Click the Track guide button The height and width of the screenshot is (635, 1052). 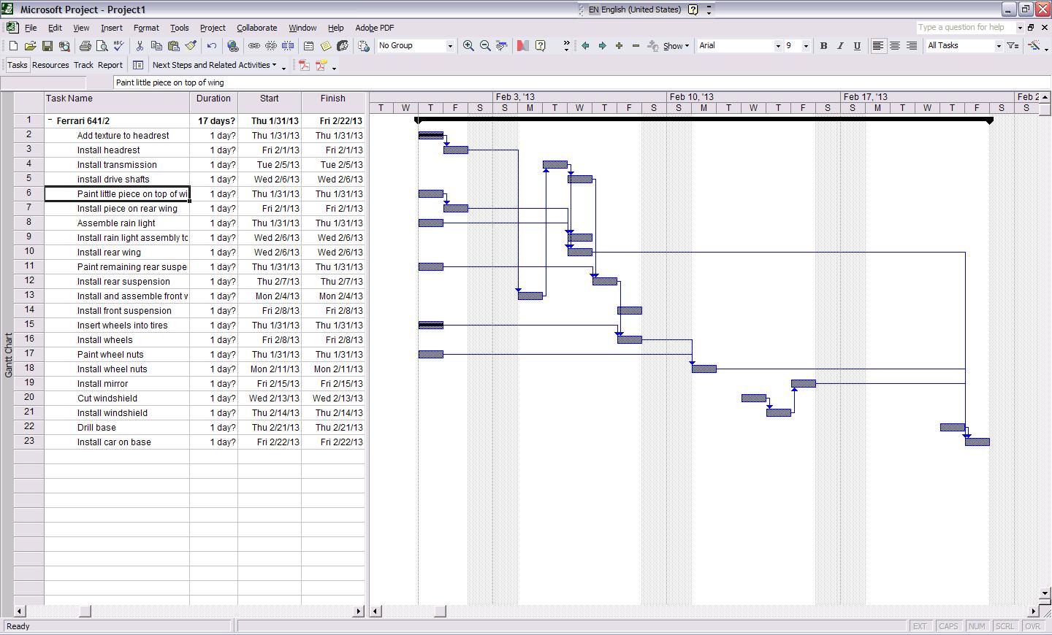[x=83, y=66]
